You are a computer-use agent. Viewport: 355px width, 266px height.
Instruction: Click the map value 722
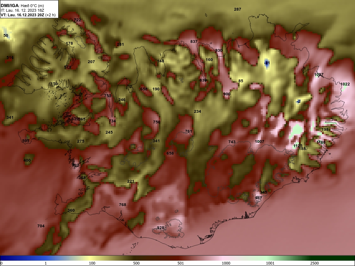[77, 20]
